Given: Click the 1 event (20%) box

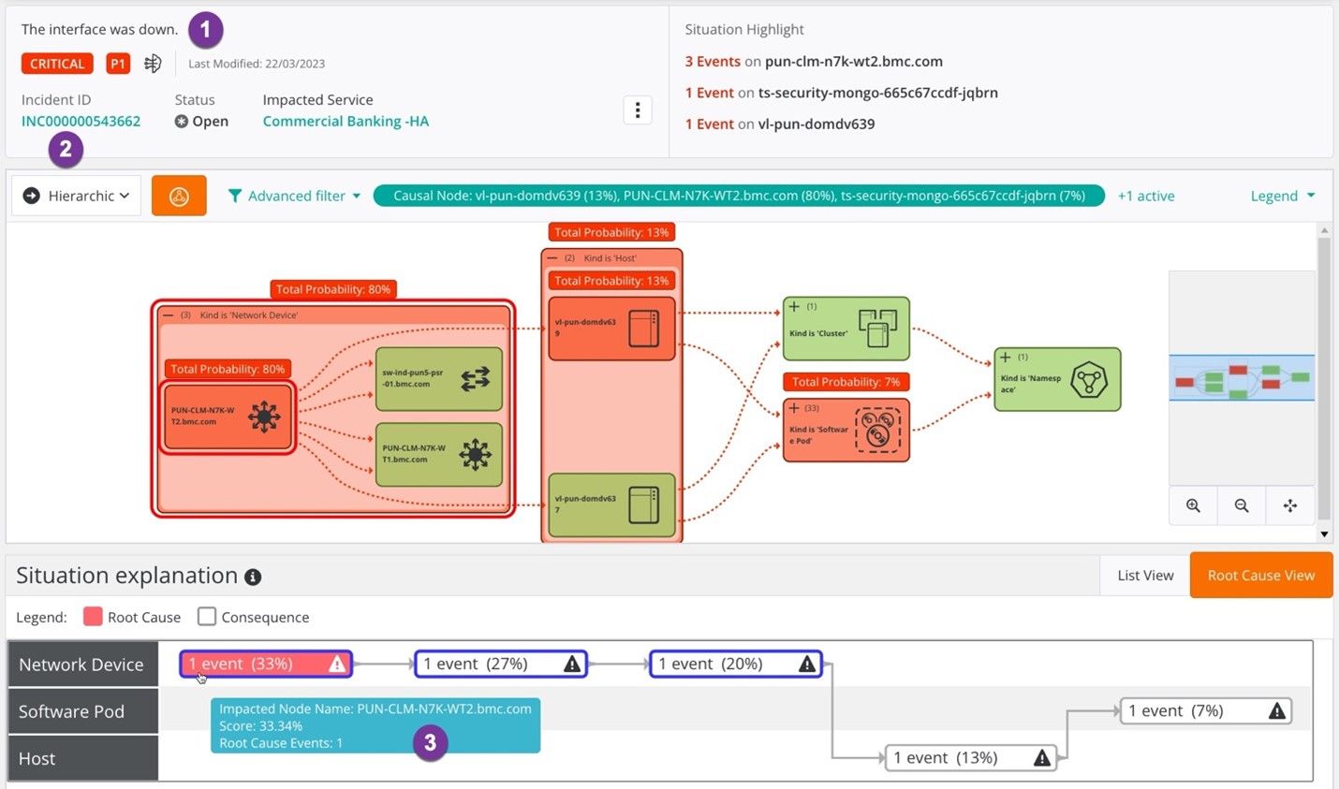Looking at the screenshot, I should (736, 665).
